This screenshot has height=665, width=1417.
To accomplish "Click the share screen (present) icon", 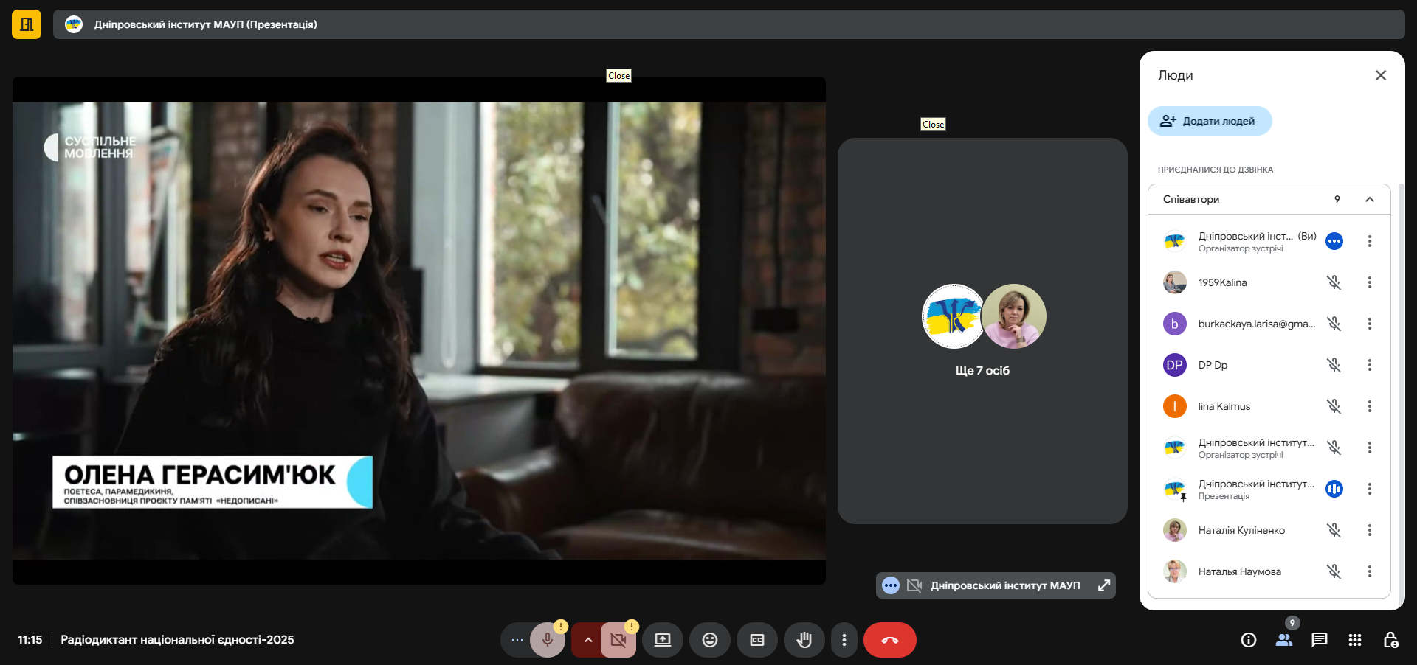I will tap(662, 640).
